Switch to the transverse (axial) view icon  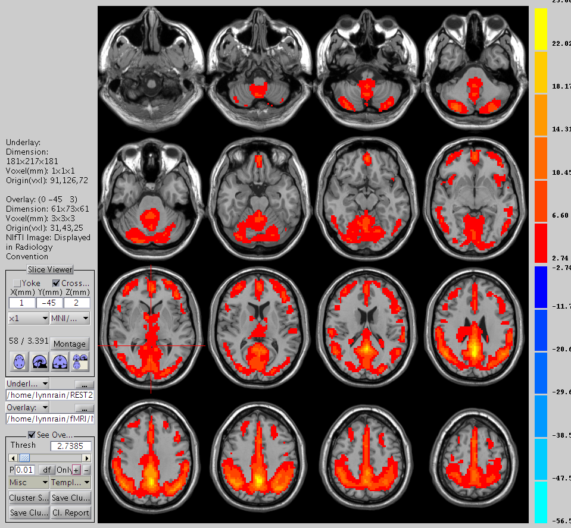coord(19,362)
